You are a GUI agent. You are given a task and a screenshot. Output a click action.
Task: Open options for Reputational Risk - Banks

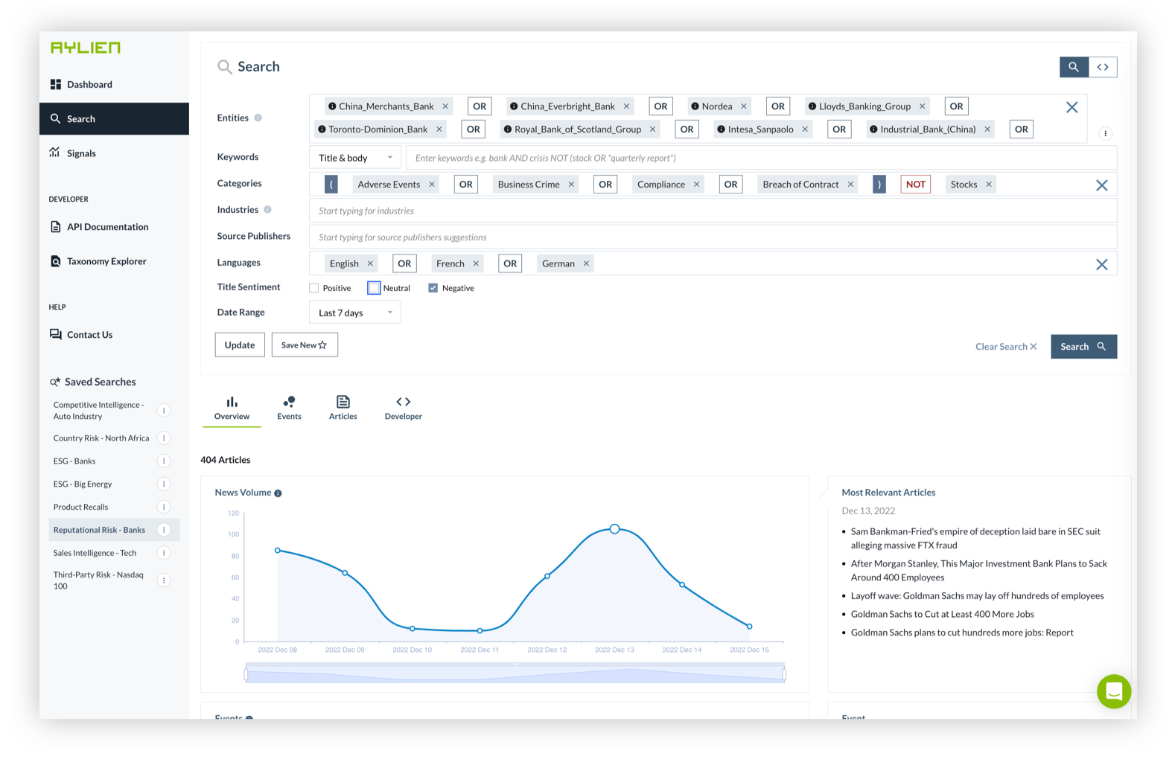(x=164, y=530)
